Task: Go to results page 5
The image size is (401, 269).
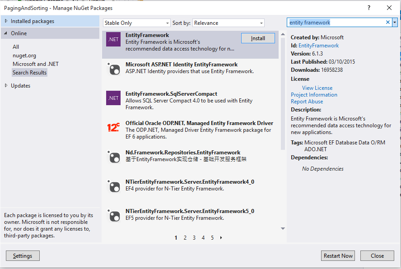Action: (212, 238)
